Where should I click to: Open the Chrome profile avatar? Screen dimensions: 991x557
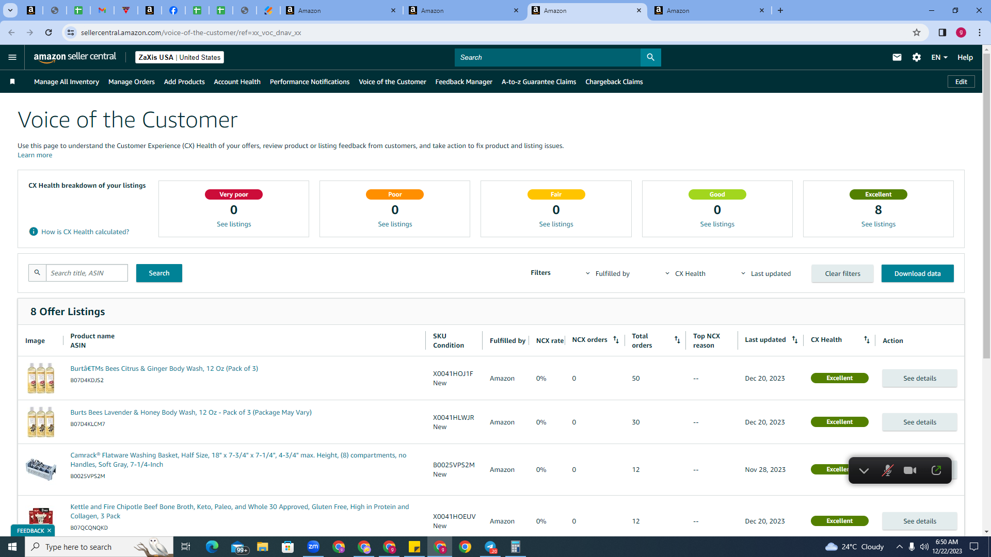coord(961,32)
